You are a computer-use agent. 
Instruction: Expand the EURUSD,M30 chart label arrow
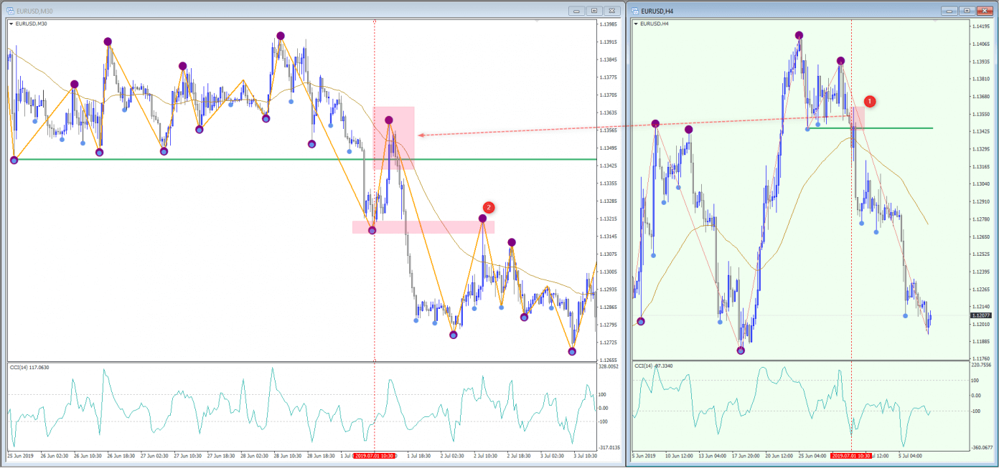[11, 24]
